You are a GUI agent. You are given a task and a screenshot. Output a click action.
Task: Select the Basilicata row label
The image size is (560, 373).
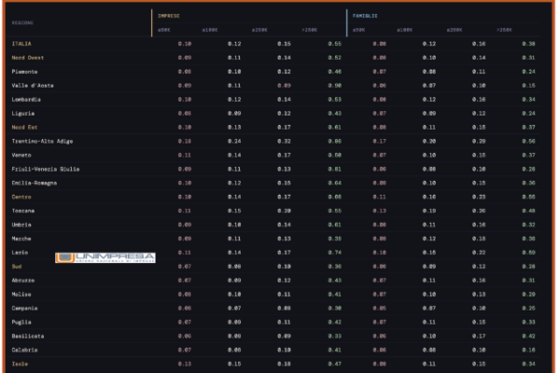[29, 336]
